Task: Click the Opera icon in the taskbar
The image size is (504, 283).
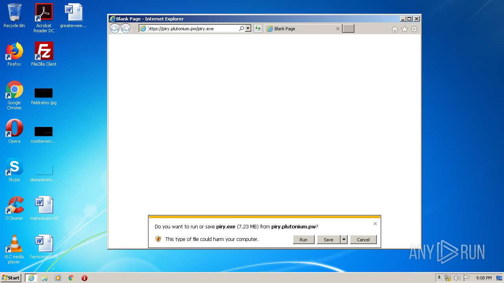Action: click(x=84, y=278)
